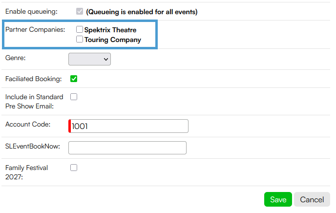Tick the Touring Company checkbox
This screenshot has width=336, height=213.
coord(80,39)
